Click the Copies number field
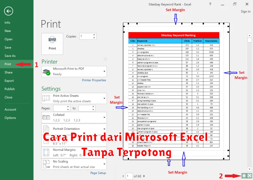The image size is (253, 180). tap(86, 36)
